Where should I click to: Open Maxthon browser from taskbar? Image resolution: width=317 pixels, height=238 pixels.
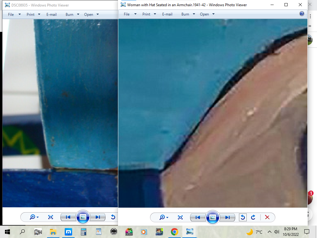pyautogui.click(x=68, y=232)
